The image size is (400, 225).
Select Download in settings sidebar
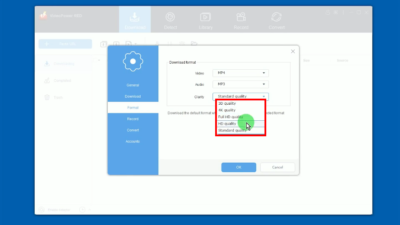[133, 96]
